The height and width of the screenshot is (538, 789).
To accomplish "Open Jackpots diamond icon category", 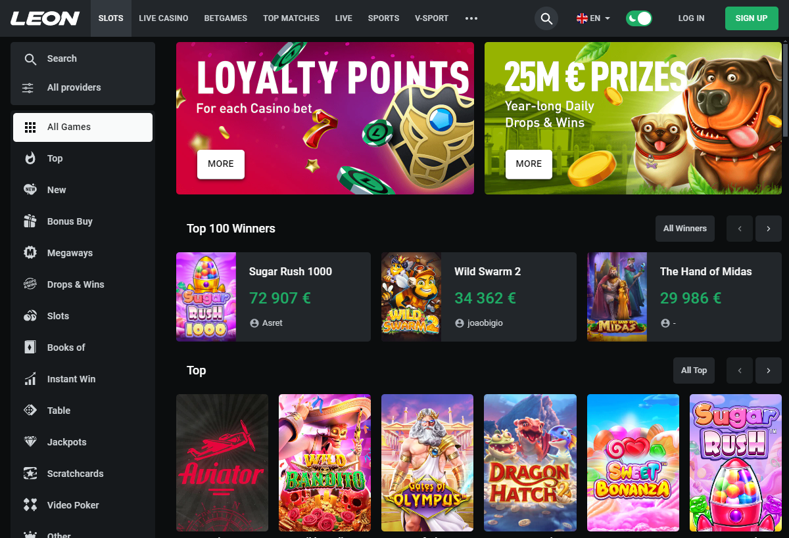I will pyautogui.click(x=30, y=442).
